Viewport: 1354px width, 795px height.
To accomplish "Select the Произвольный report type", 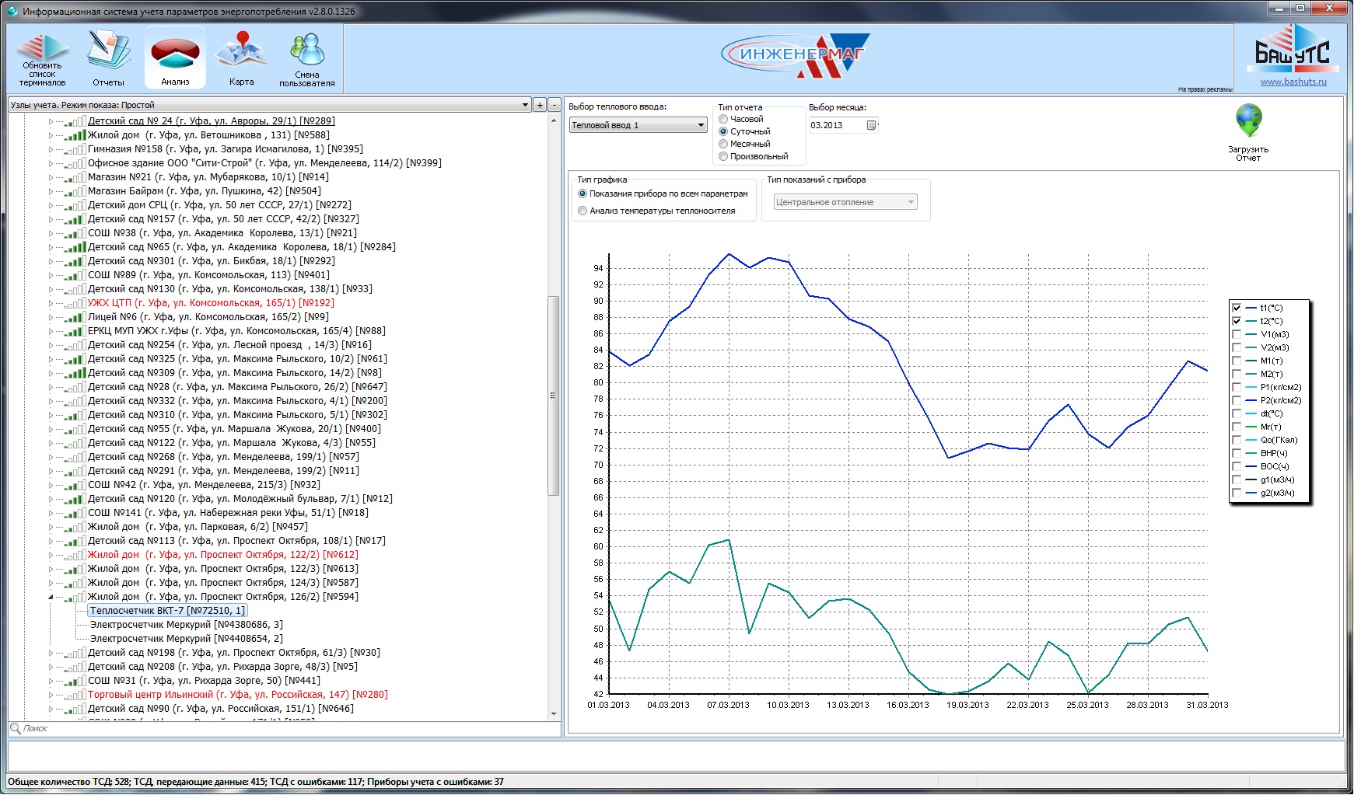I will click(723, 156).
